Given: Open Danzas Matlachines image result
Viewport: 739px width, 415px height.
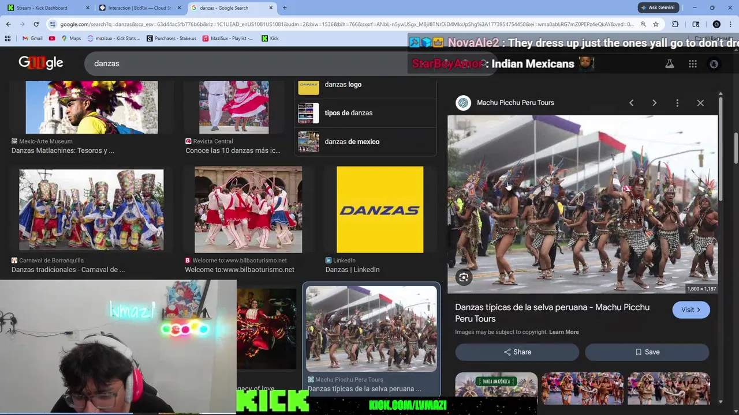Looking at the screenshot, I should pyautogui.click(x=91, y=107).
